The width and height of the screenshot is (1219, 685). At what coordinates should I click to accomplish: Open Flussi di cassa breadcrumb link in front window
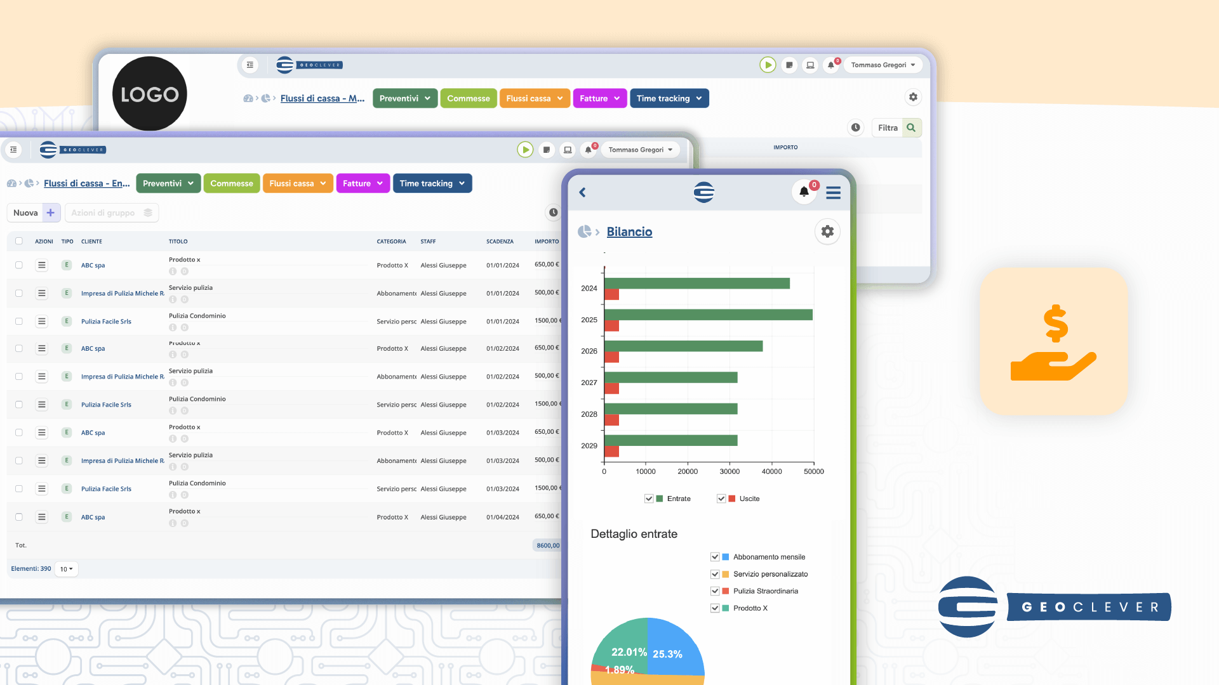(87, 183)
